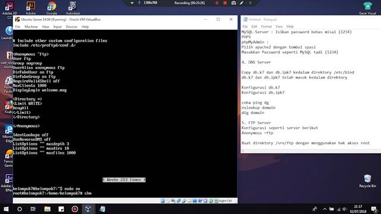The height and width of the screenshot is (214, 381).
Task: Open the Notepad File menu
Action: coord(245,26)
